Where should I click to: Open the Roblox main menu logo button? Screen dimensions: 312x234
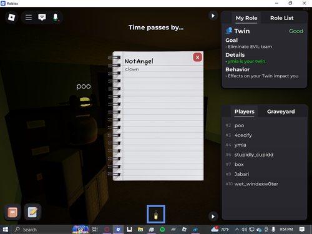[11, 17]
